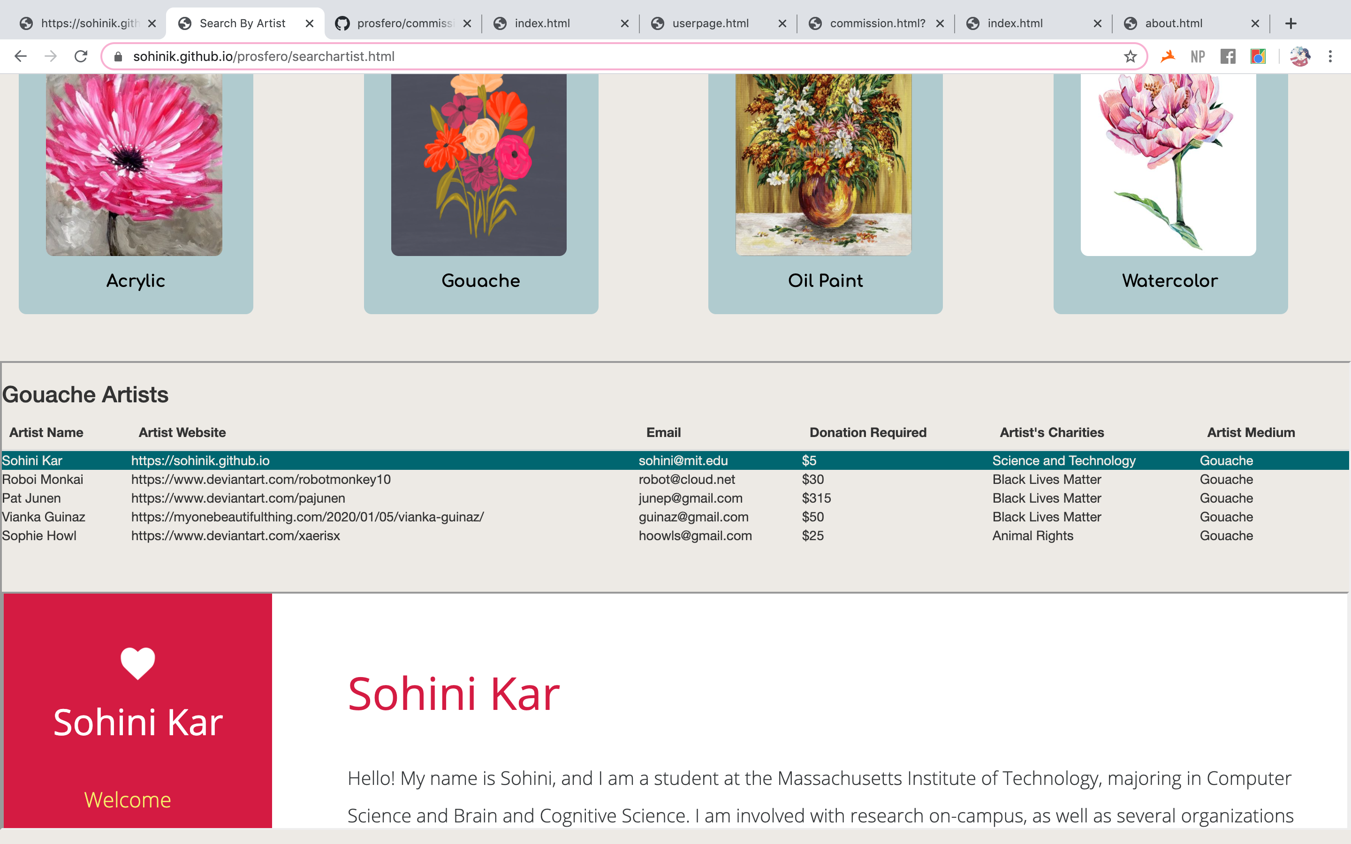The width and height of the screenshot is (1351, 844).
Task: Click the white heart icon
Action: click(x=137, y=663)
